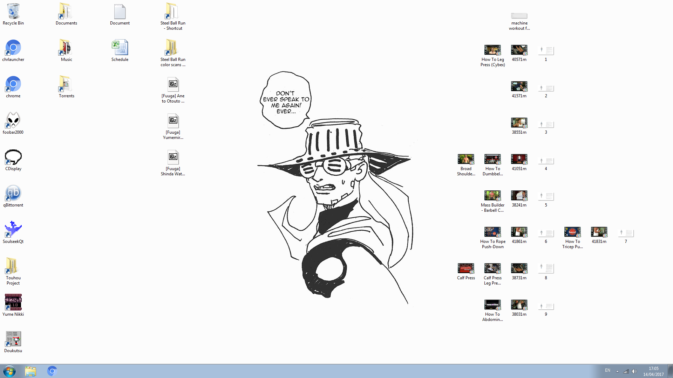Click the taskbar clock showing 17:05
The image size is (673, 378).
click(x=653, y=371)
